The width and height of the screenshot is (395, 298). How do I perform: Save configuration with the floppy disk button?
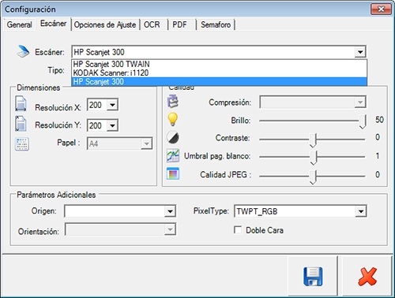pyautogui.click(x=313, y=276)
